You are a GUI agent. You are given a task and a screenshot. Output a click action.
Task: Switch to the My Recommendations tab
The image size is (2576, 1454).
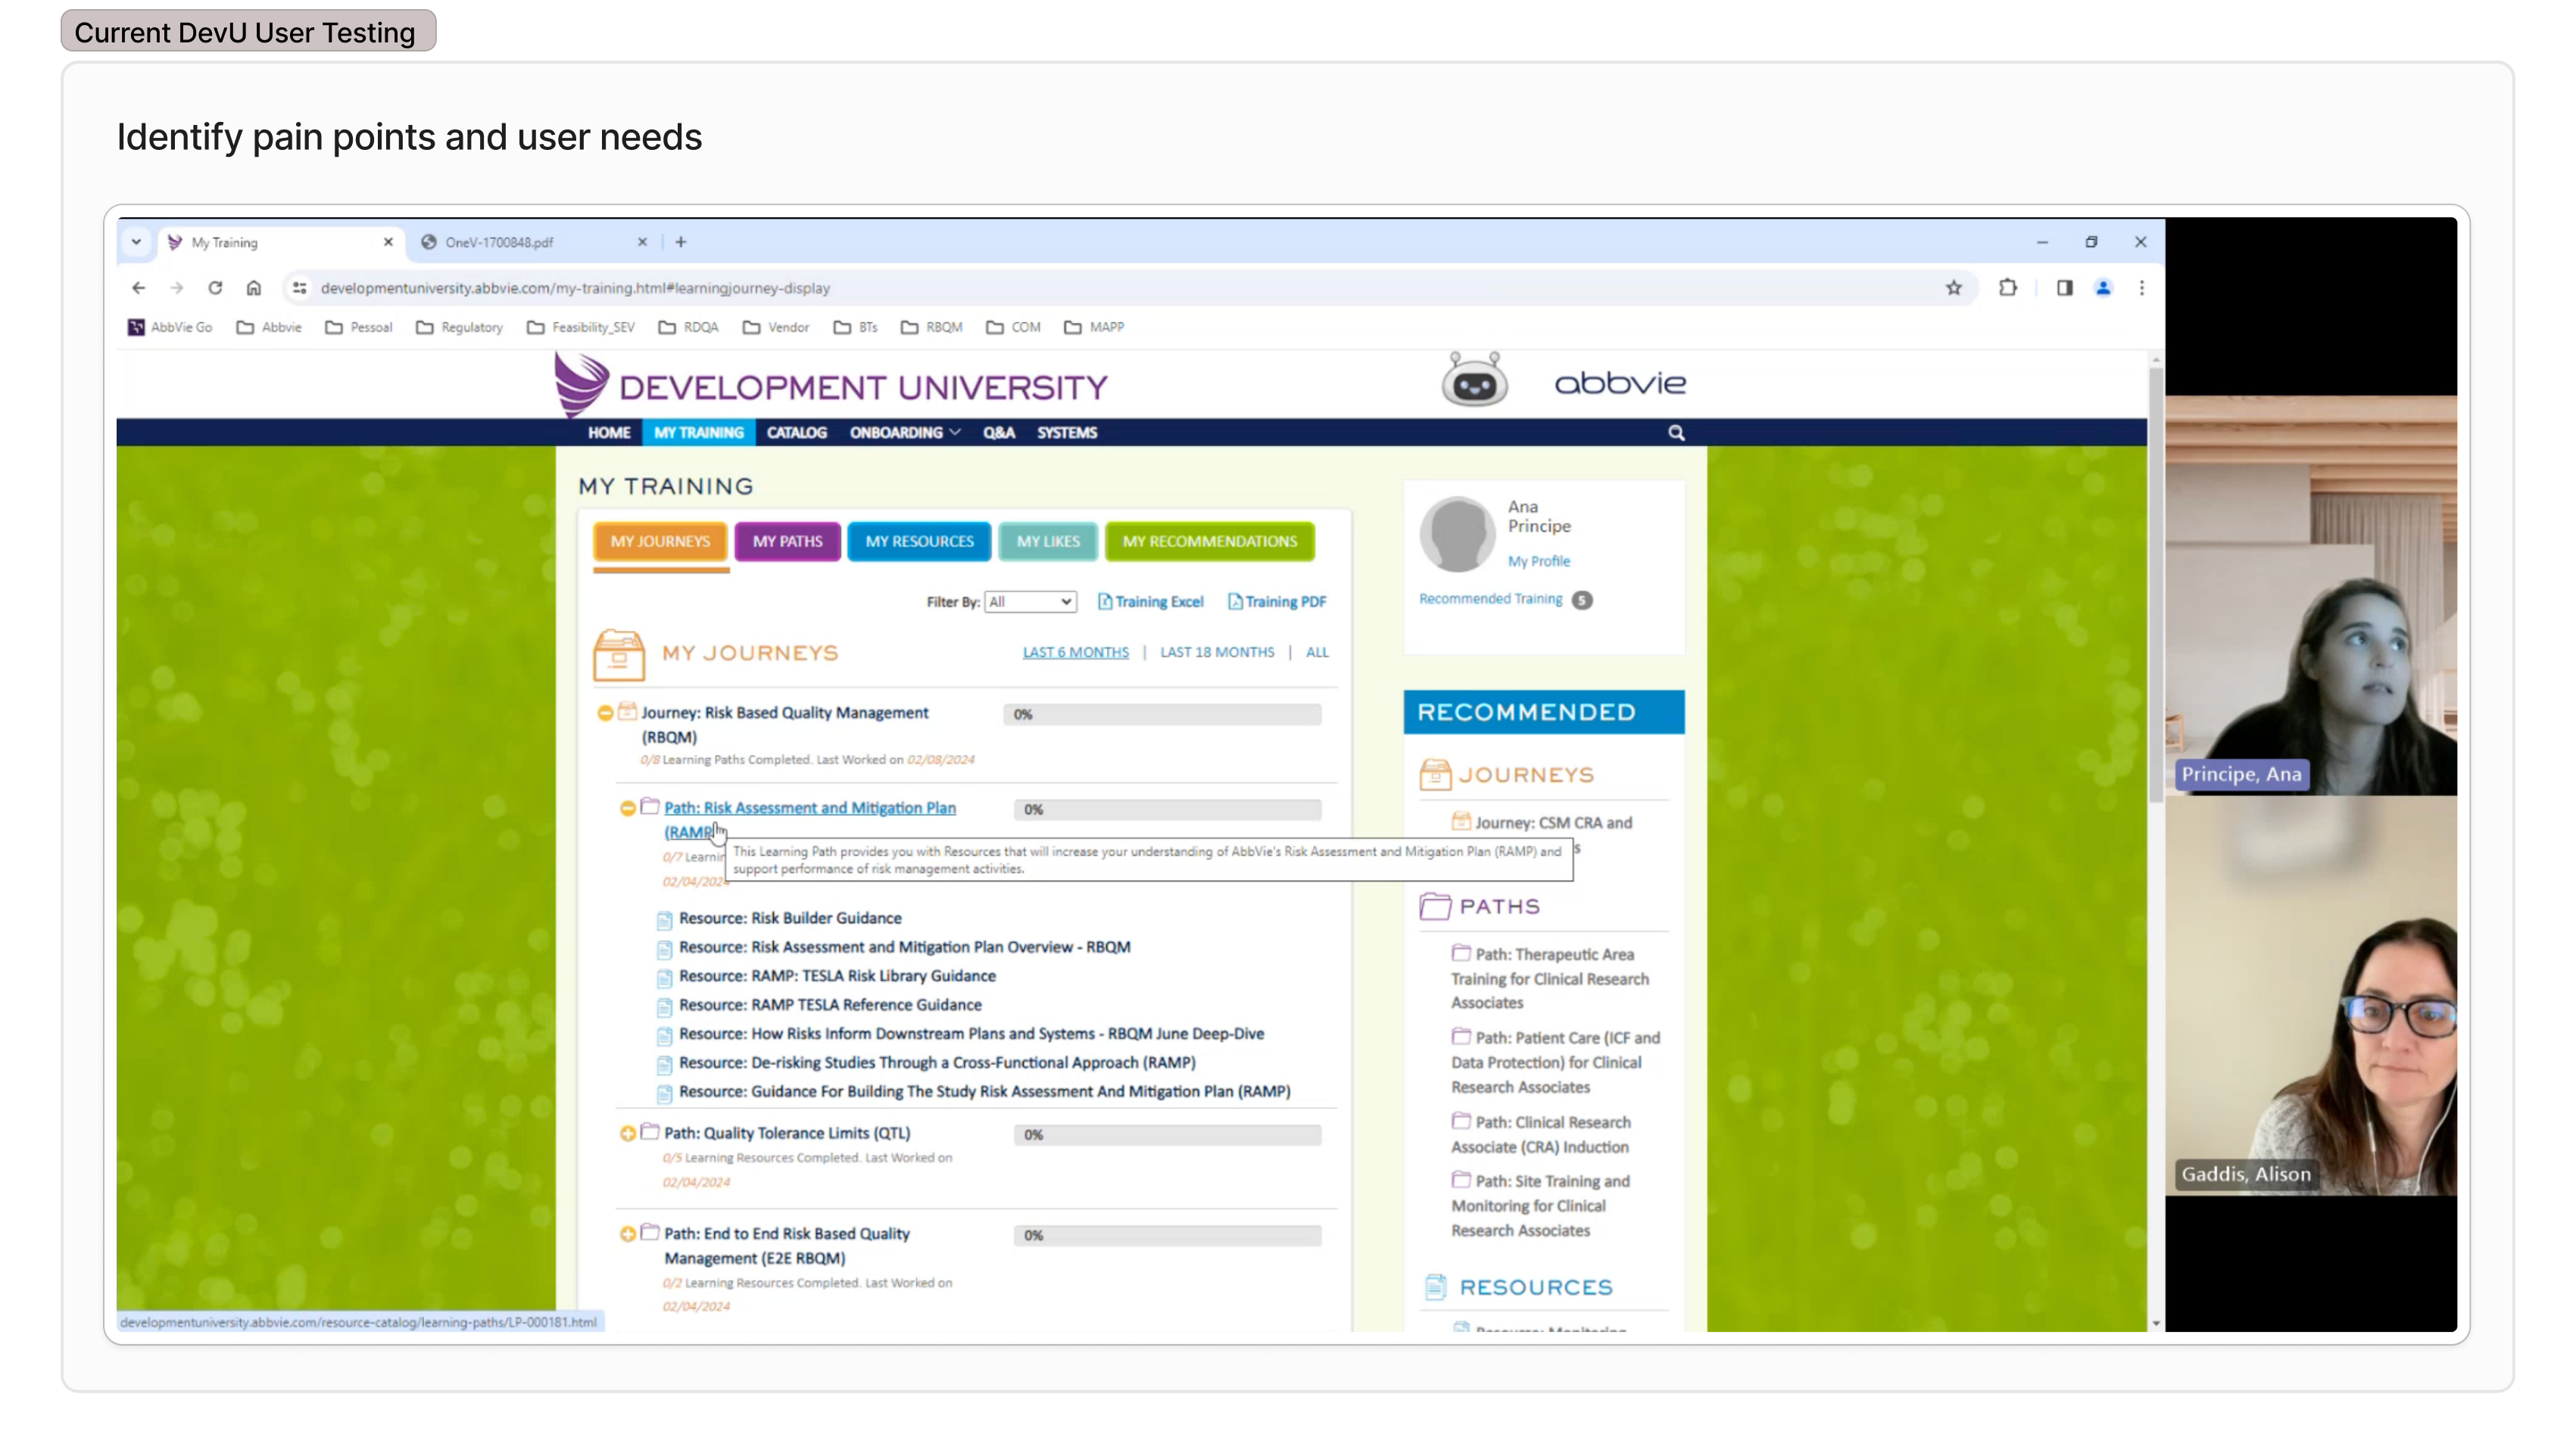[1210, 541]
